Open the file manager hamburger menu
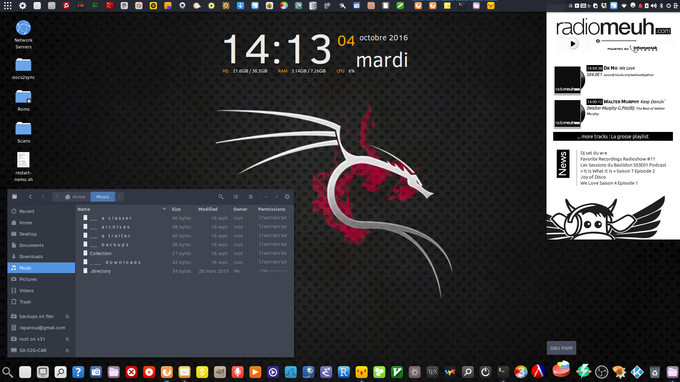Image resolution: width=680 pixels, height=382 pixels. click(x=251, y=197)
